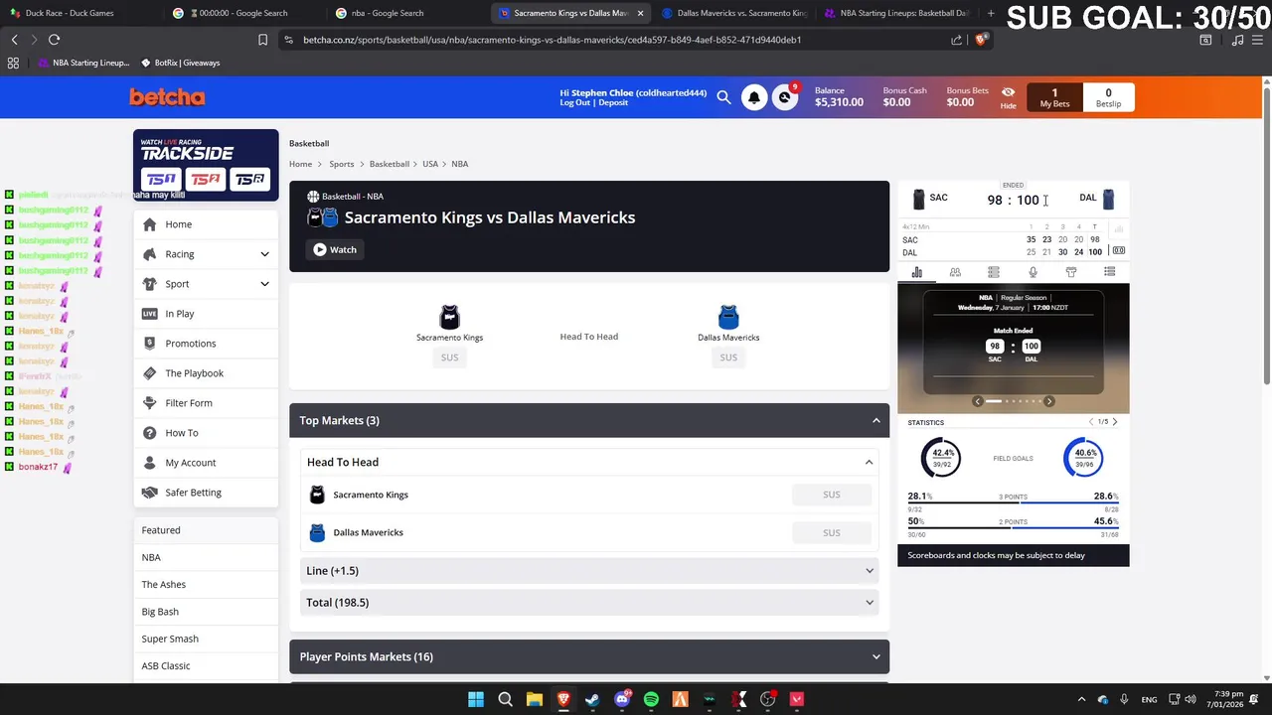1272x715 pixels.
Task: Open Spotify from the taskbar
Action: pos(651,699)
